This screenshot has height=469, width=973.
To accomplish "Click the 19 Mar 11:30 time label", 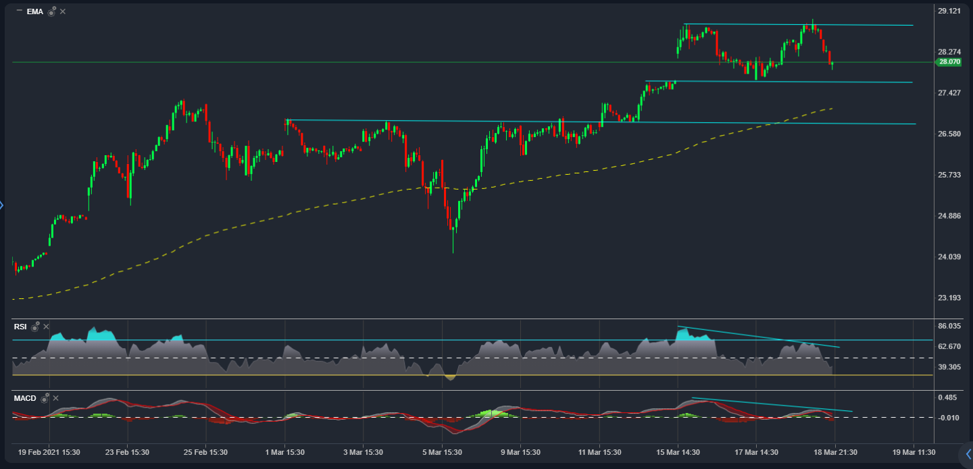I will [x=913, y=452].
